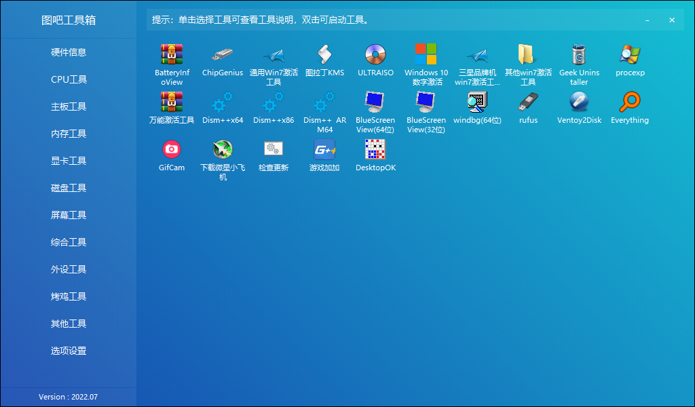Viewport: 695px width, 407px height.
Task: Minimize the 图吧工具箱 window
Action: 645,20
